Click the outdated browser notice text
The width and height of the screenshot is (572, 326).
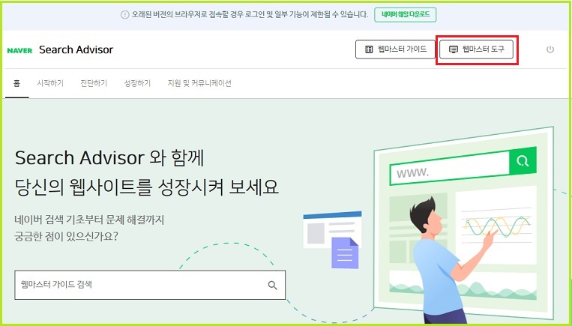pyautogui.click(x=250, y=15)
